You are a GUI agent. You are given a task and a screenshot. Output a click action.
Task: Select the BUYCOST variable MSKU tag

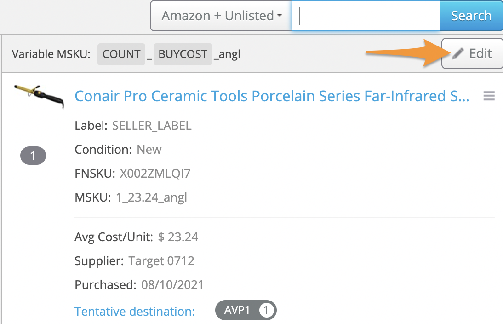183,54
